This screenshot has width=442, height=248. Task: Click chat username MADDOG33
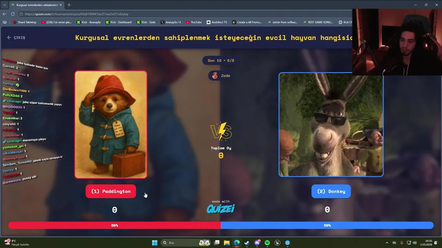click(x=12, y=107)
